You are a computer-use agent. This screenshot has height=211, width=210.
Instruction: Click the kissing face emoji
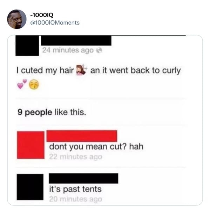[34, 84]
